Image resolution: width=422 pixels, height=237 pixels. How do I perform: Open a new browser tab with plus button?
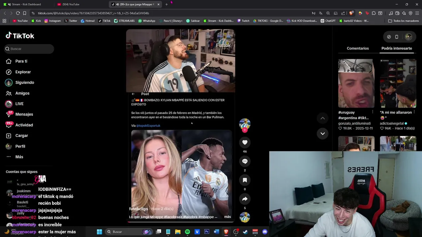[166, 4]
